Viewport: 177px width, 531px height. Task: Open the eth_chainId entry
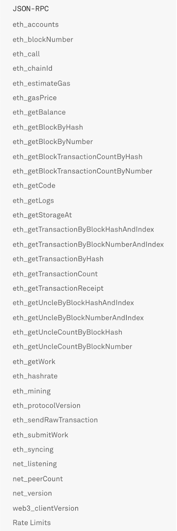33,68
